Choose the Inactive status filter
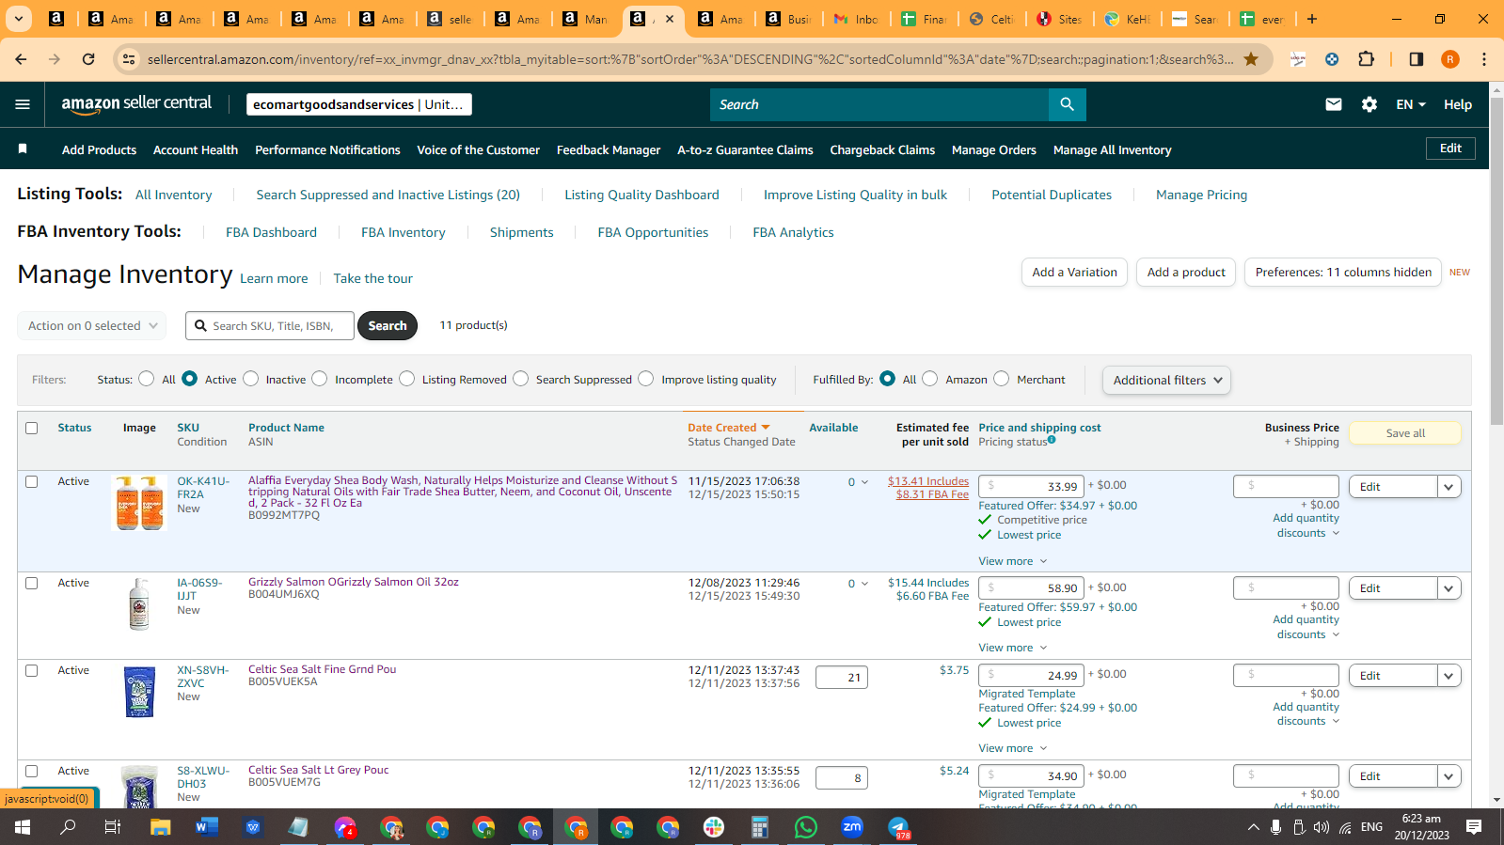 click(x=251, y=379)
